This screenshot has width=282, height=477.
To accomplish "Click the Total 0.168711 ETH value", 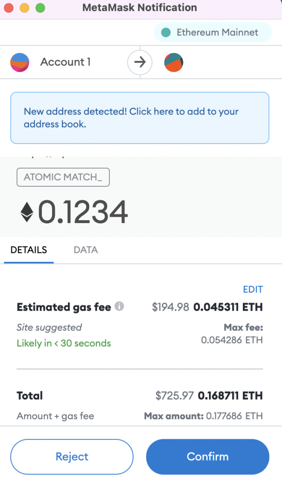I will click(230, 395).
